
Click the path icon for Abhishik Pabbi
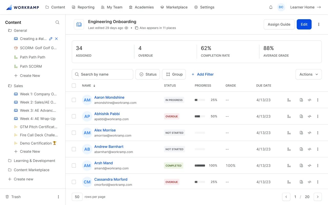289,116
